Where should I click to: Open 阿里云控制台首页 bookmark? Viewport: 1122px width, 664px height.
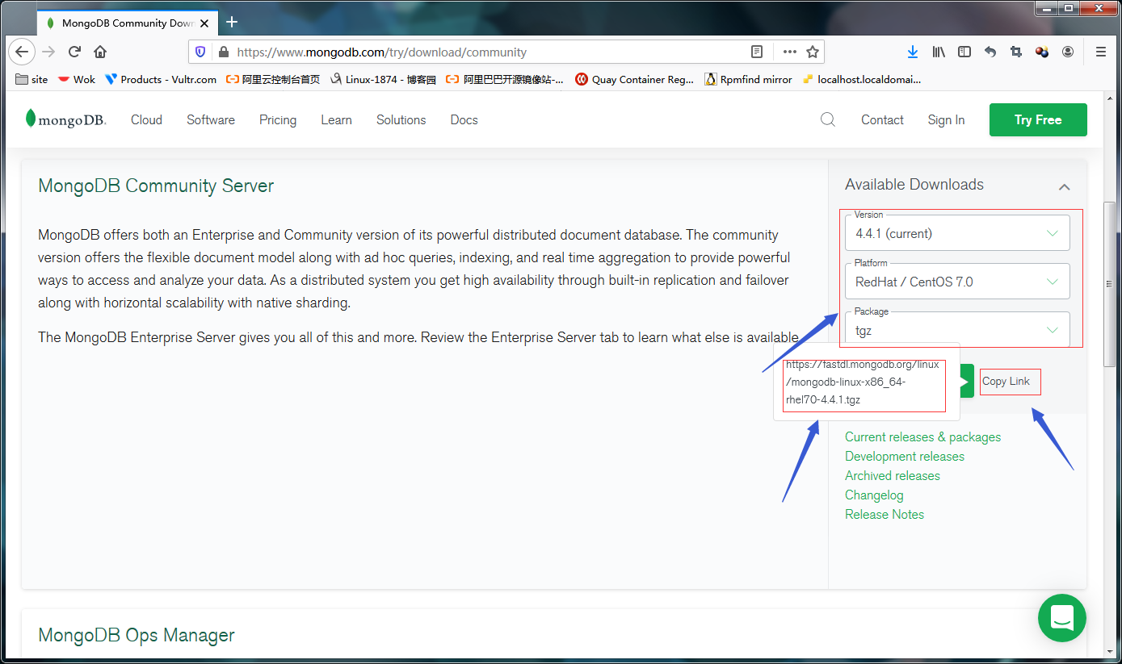(x=273, y=79)
